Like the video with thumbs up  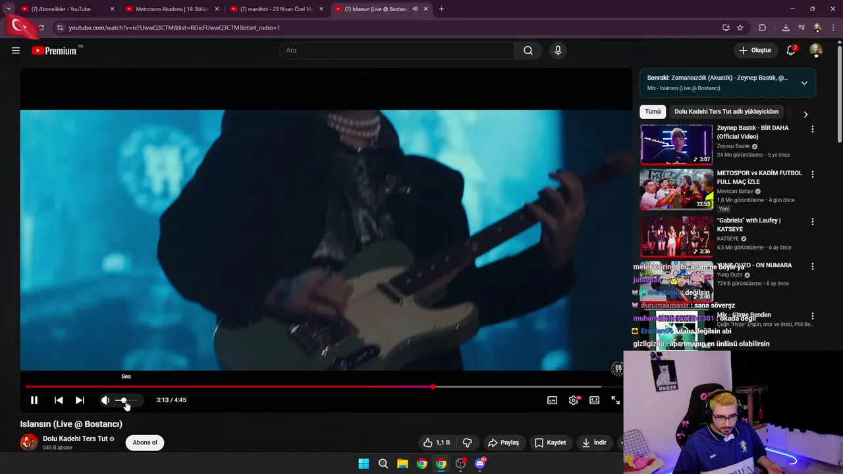coord(436,442)
